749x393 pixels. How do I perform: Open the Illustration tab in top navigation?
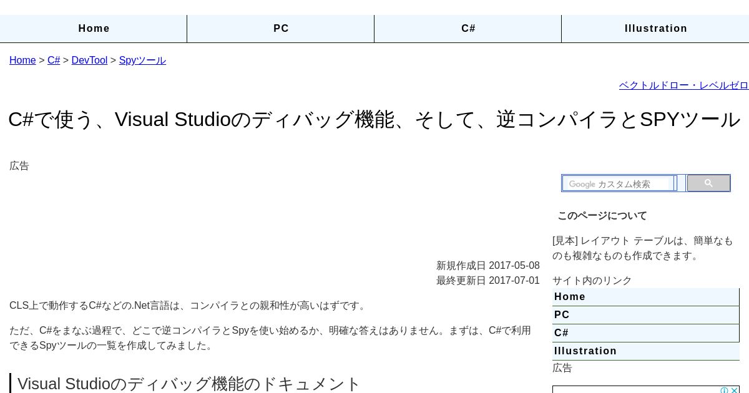pos(655,29)
